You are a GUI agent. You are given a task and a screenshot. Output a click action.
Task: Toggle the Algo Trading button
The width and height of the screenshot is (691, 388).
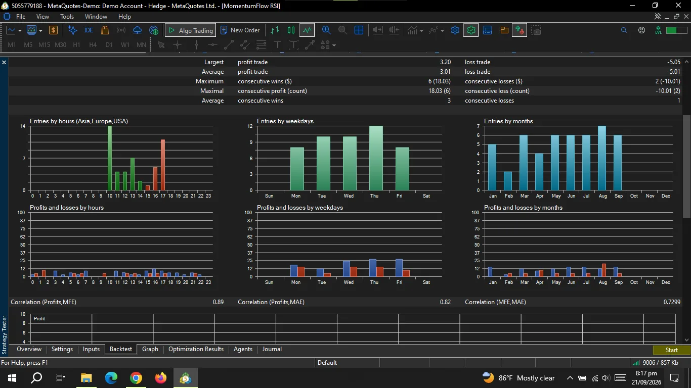pyautogui.click(x=191, y=30)
